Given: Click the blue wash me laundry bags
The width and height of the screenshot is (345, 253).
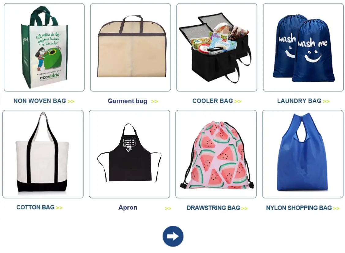Looking at the screenshot, I should point(303,47).
